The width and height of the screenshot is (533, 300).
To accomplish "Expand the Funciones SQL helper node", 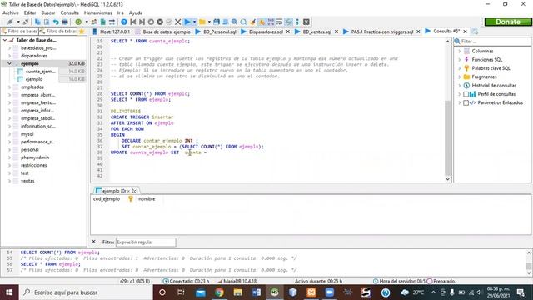I will pyautogui.click(x=459, y=59).
